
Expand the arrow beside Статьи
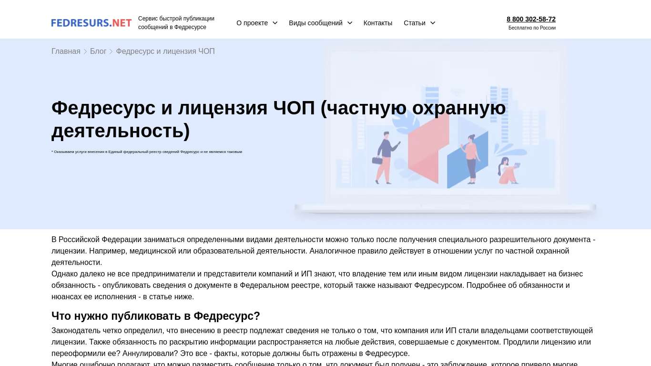(x=433, y=23)
